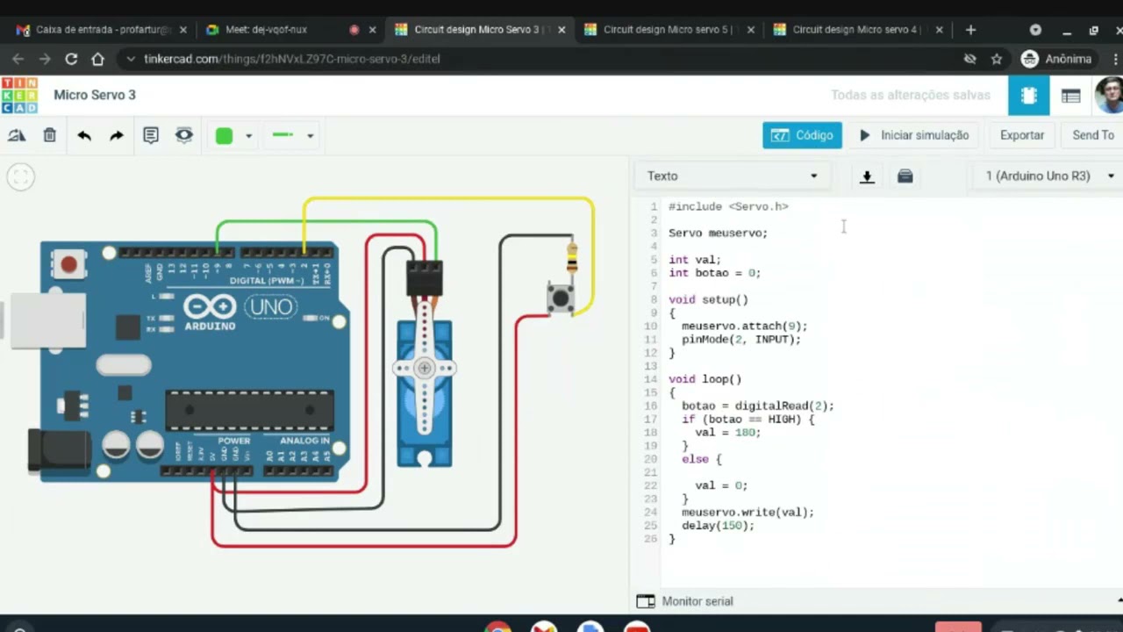Switch to the Meet browser tab
The width and height of the screenshot is (1123, 632).
pos(290,29)
